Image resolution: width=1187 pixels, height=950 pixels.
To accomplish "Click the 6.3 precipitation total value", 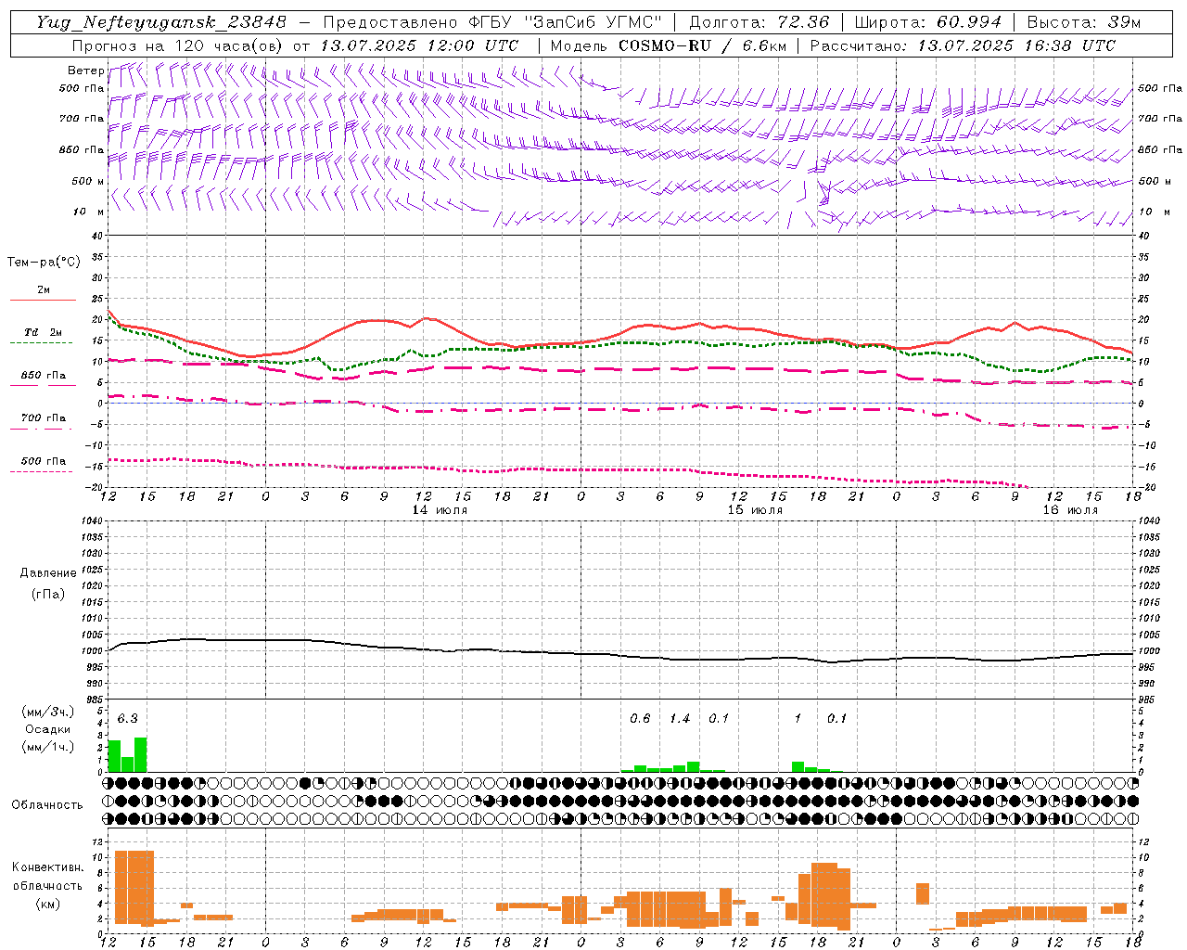I will point(127,719).
